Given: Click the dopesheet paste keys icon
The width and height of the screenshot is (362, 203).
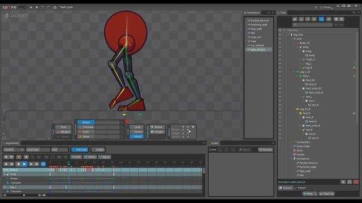Looking at the screenshot, I should (x=11, y=157).
